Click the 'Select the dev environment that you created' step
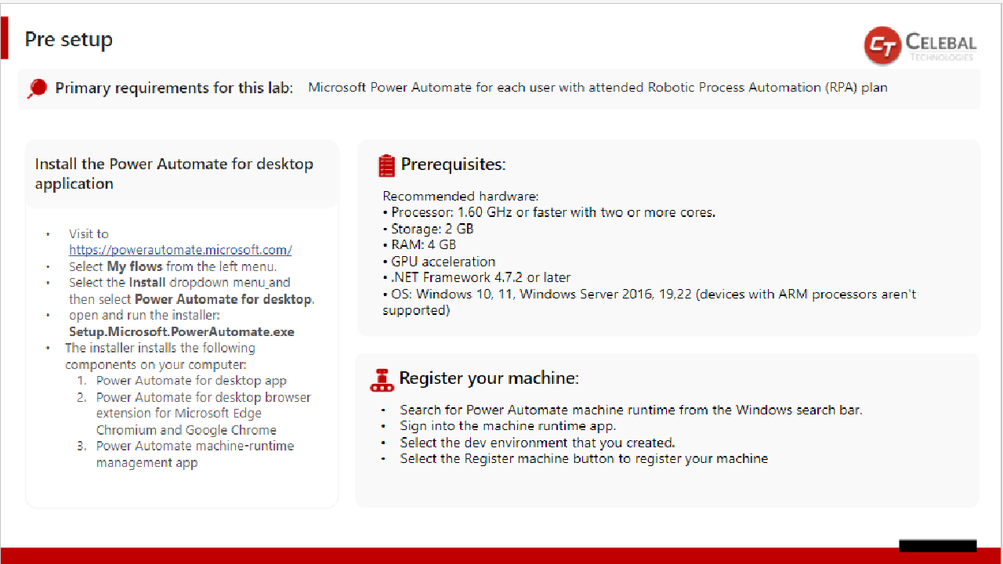This screenshot has height=564, width=1003. pos(538,443)
